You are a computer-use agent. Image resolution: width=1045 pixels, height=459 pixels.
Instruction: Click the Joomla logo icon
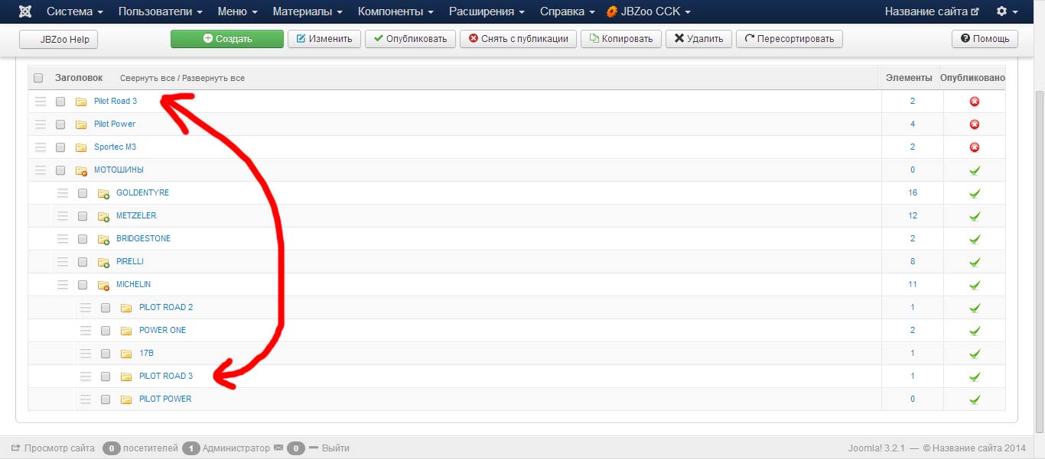coord(24,11)
